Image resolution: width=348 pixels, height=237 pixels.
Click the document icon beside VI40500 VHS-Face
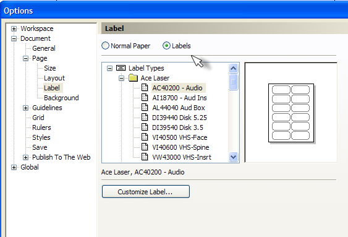coord(145,137)
